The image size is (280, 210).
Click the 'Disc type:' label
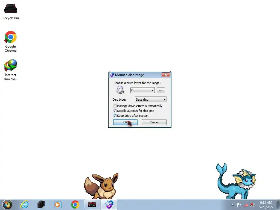[x=119, y=100]
